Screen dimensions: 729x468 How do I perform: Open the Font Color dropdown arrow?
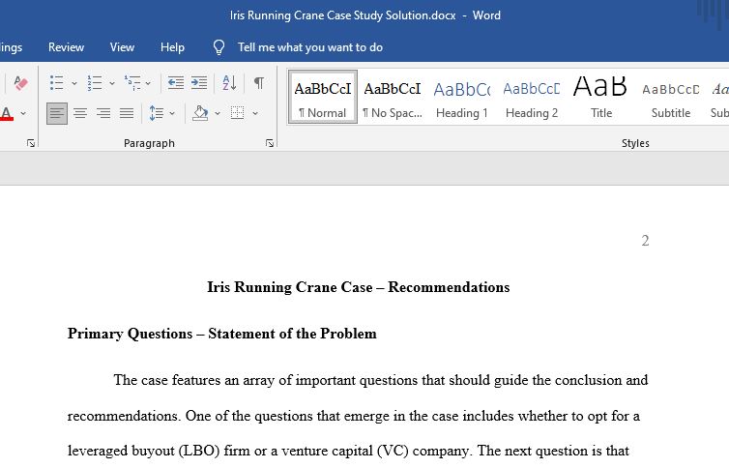[23, 113]
